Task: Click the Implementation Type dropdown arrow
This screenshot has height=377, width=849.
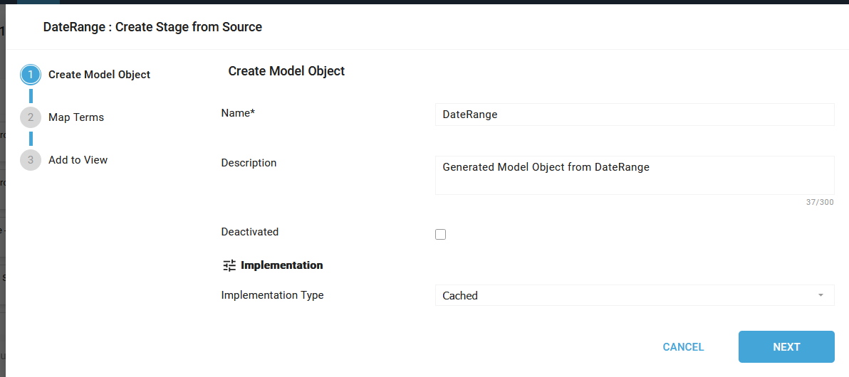Action: (x=821, y=295)
